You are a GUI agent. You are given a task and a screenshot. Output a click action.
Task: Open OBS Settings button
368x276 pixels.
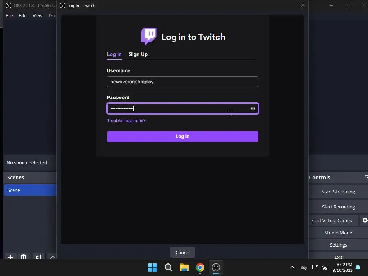point(338,245)
